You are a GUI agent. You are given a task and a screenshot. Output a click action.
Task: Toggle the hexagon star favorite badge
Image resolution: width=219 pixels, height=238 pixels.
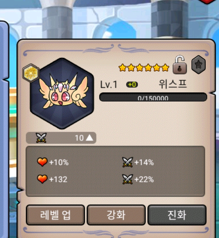coord(198,65)
